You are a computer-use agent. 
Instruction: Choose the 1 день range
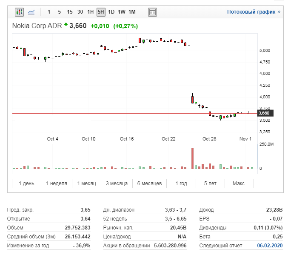pyautogui.click(x=27, y=183)
